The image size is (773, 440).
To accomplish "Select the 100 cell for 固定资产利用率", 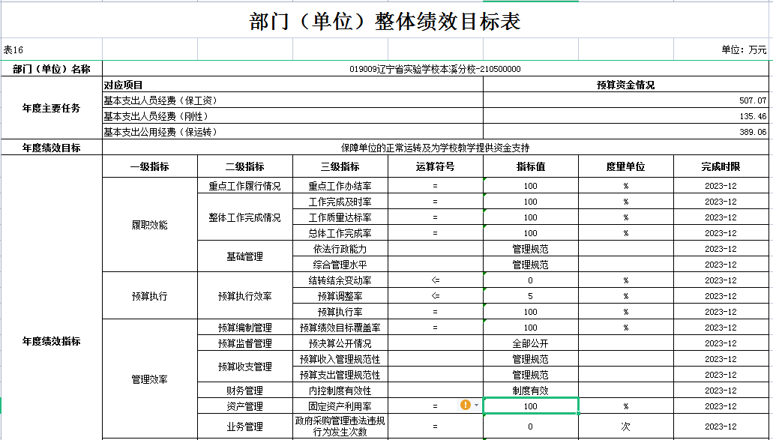I will pyautogui.click(x=530, y=406).
